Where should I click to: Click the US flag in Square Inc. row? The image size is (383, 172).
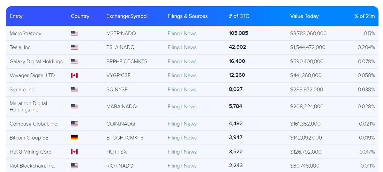tap(74, 90)
